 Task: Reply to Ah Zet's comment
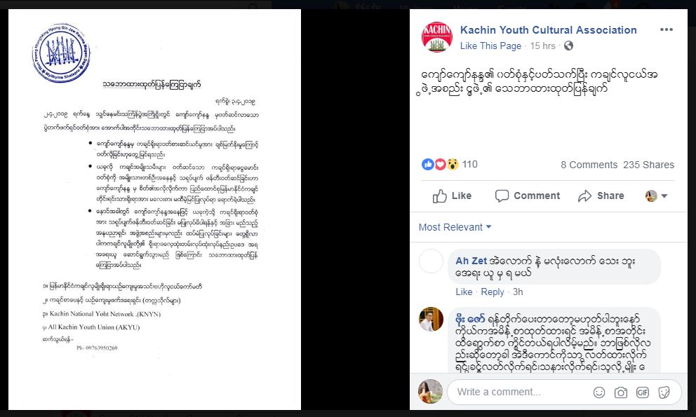pos(493,292)
